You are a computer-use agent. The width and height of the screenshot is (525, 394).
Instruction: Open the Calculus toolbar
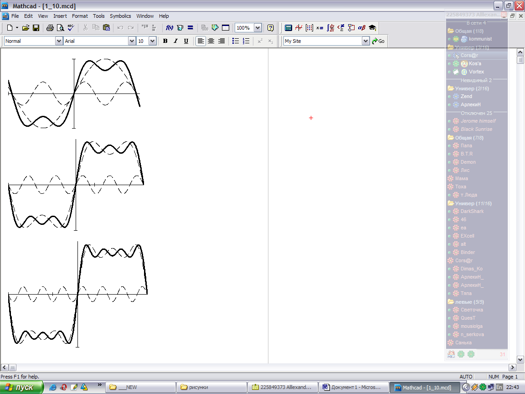331,28
